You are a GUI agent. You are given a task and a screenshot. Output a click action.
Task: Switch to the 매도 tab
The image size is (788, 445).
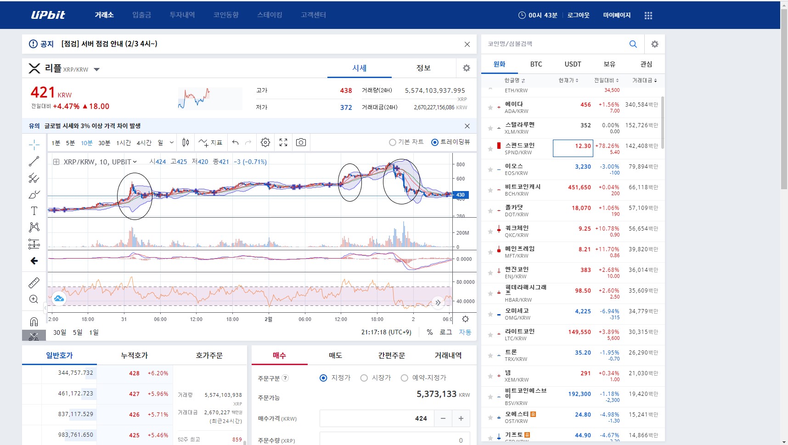click(336, 355)
